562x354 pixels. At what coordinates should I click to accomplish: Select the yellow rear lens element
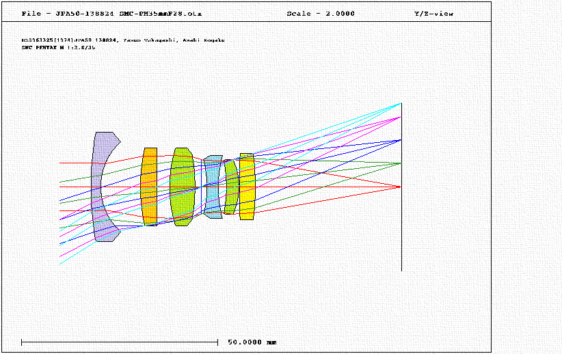pyautogui.click(x=247, y=187)
